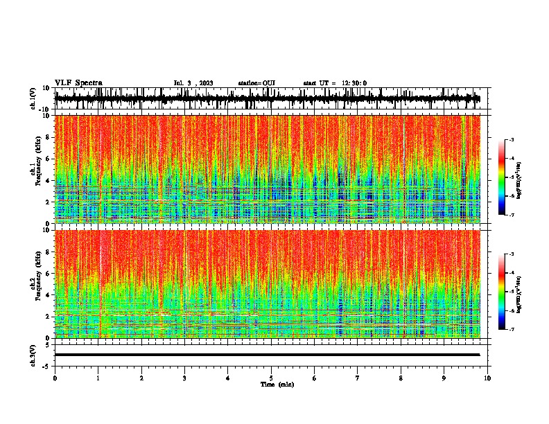Click the "-5" tick on the ch.1 colorbar
Image resolution: width=549 pixels, height=424 pixels.
tap(512, 177)
